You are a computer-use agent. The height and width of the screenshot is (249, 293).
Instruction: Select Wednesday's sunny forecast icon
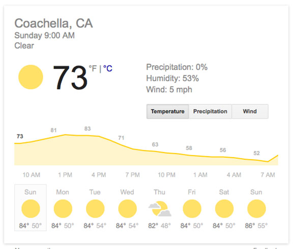click(x=128, y=208)
